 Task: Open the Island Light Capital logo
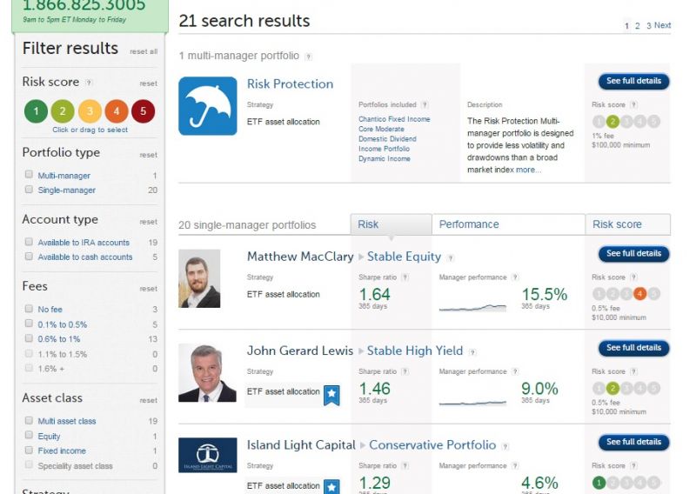pos(207,455)
